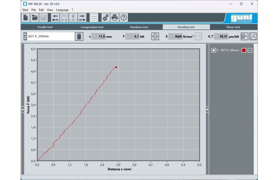Image resolution: width=278 pixels, height=180 pixels.
Task: Expand the left side panel arrow
Action: (x=22, y=110)
